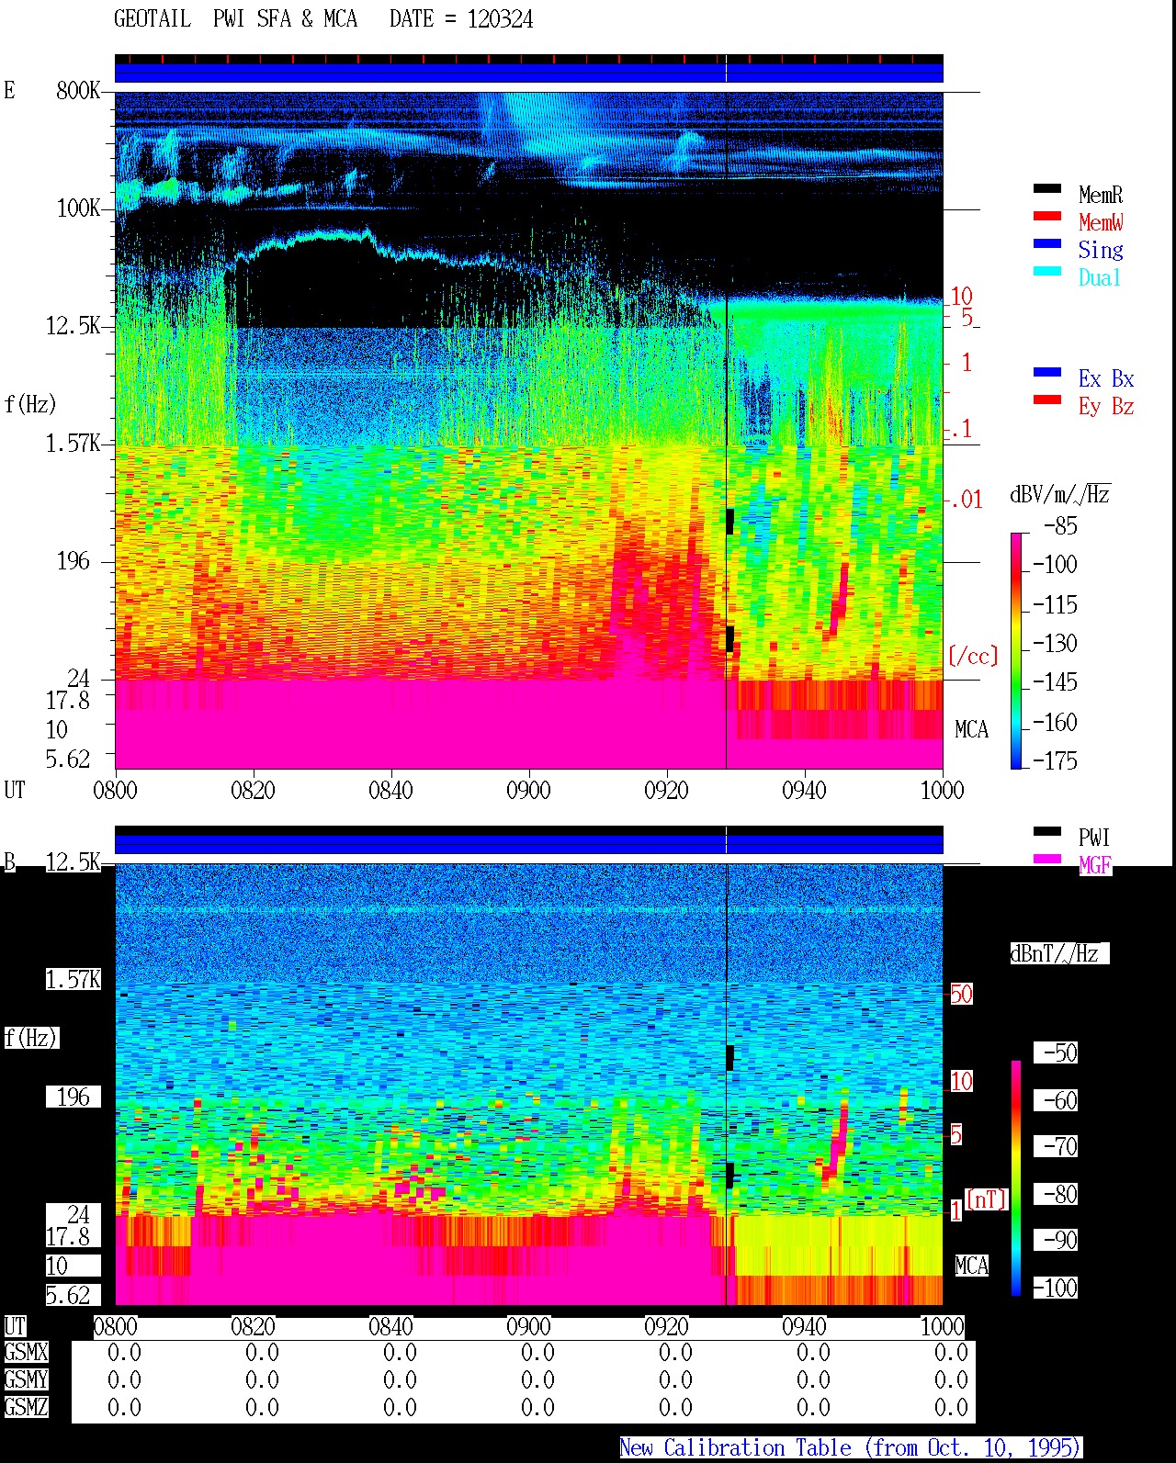The image size is (1176, 1463).
Task: Click the f(Hz) axis label of B panel
Action: tap(30, 1038)
